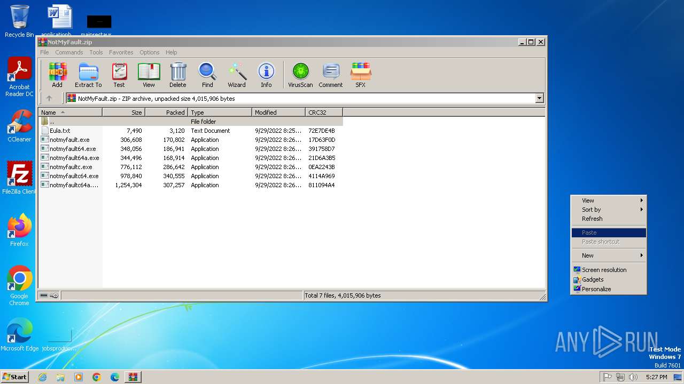Select notmyfaultc64.exe row

click(x=190, y=176)
